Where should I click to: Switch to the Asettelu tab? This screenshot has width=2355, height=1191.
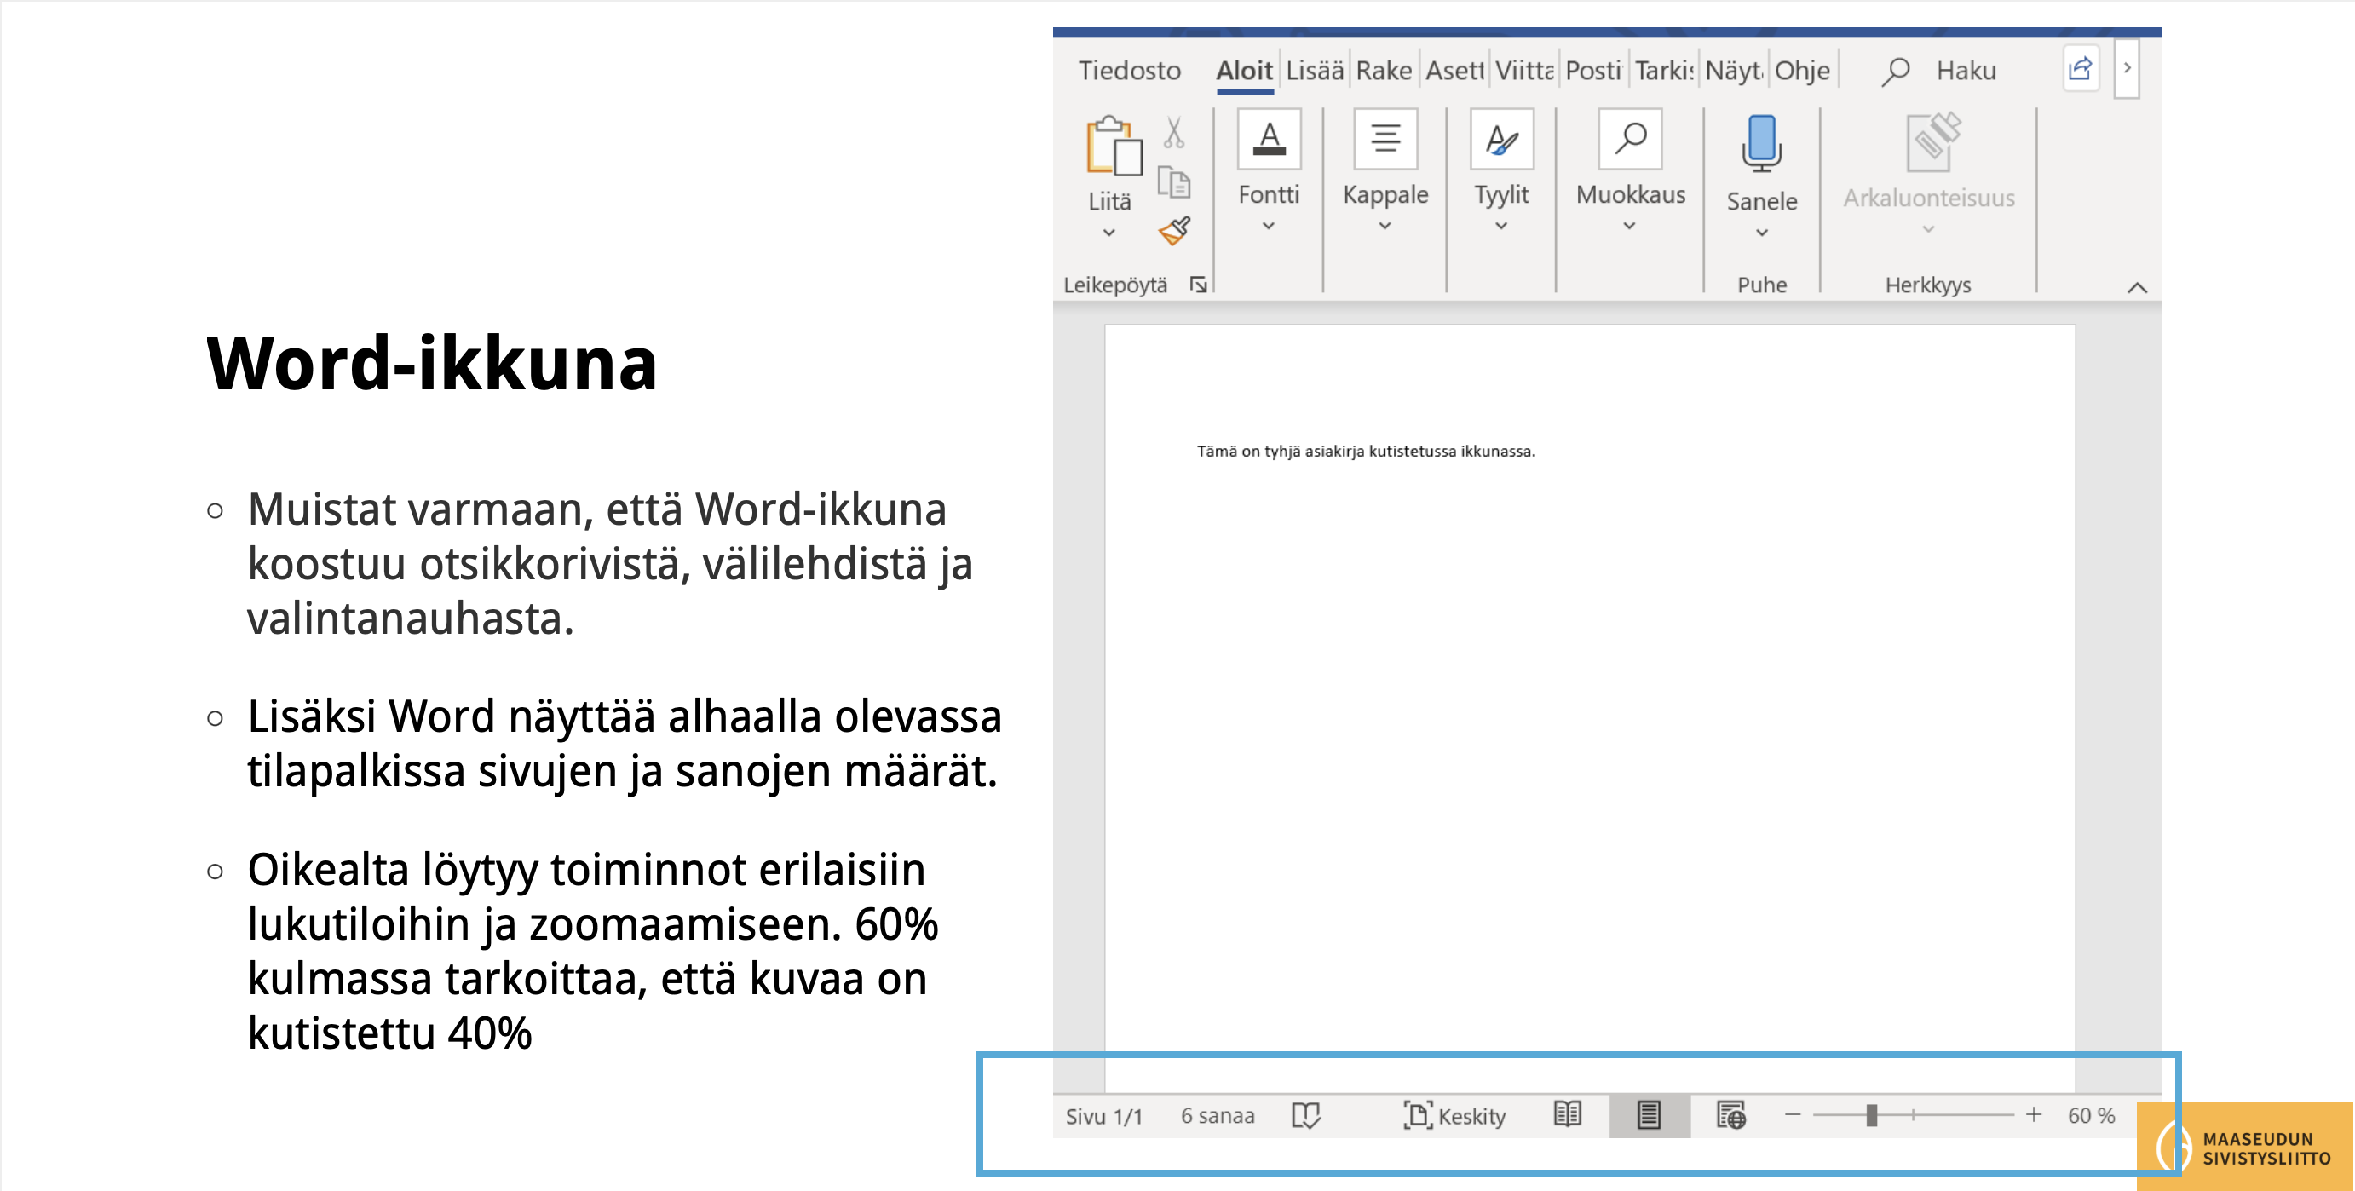tap(1454, 71)
